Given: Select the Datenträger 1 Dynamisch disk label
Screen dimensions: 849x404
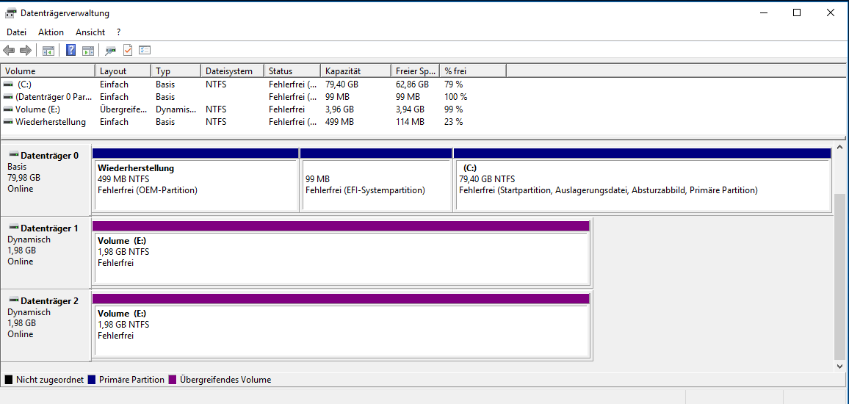Looking at the screenshot, I should pyautogui.click(x=46, y=253).
